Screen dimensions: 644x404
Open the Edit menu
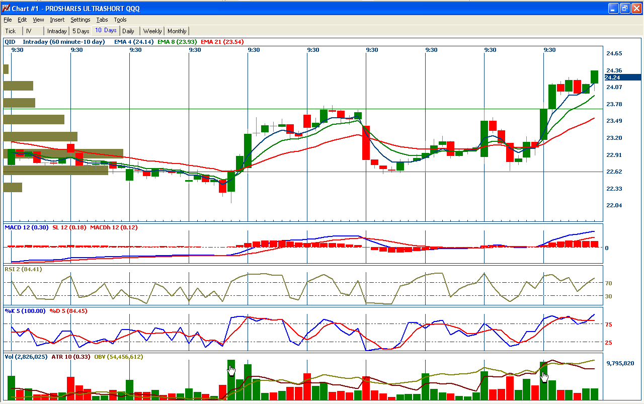click(x=22, y=20)
